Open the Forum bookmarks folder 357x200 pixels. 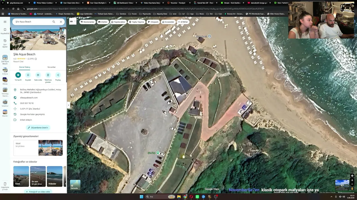(133, 14)
